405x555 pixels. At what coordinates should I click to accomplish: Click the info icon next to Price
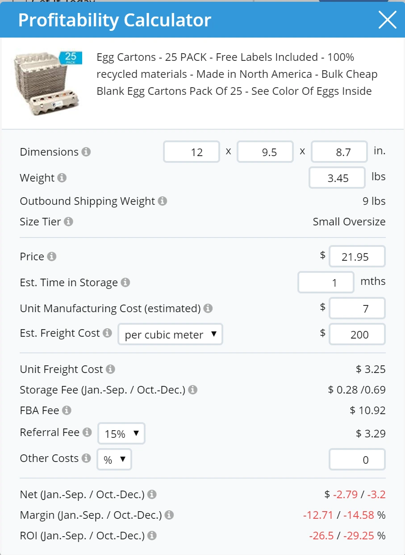click(x=52, y=257)
